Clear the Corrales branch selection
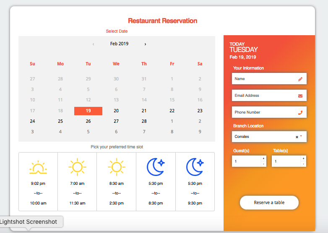The height and width of the screenshot is (233, 328). pyautogui.click(x=297, y=137)
